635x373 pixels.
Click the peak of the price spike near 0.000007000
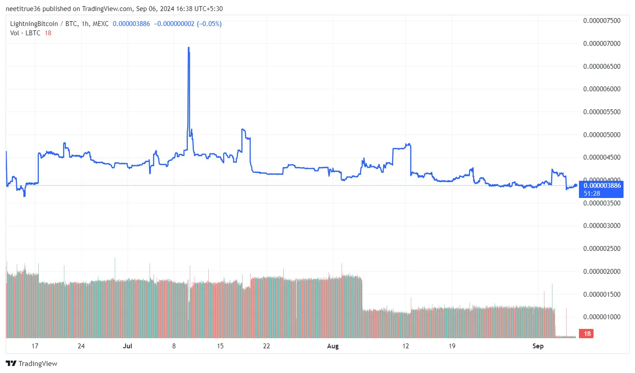point(189,48)
